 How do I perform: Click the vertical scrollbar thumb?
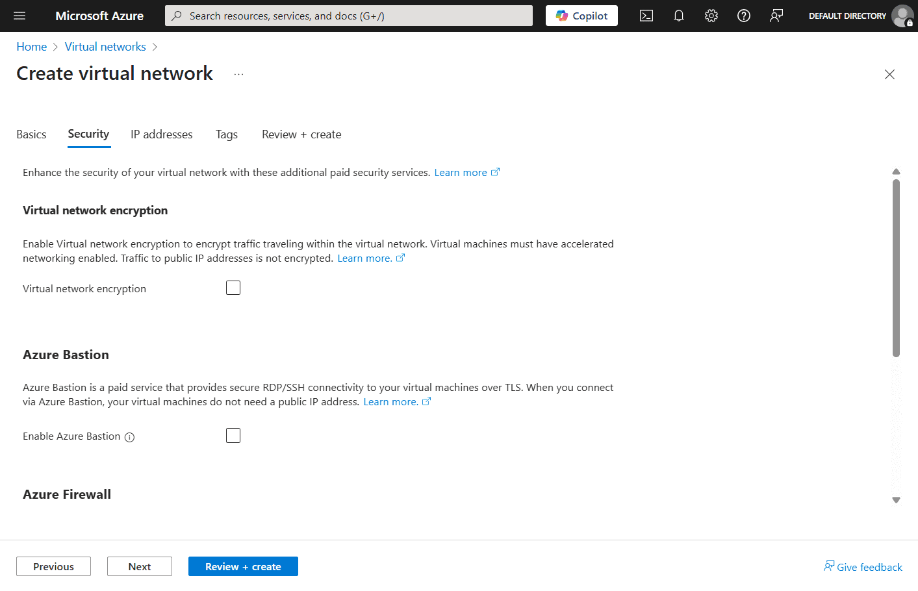pyautogui.click(x=896, y=268)
